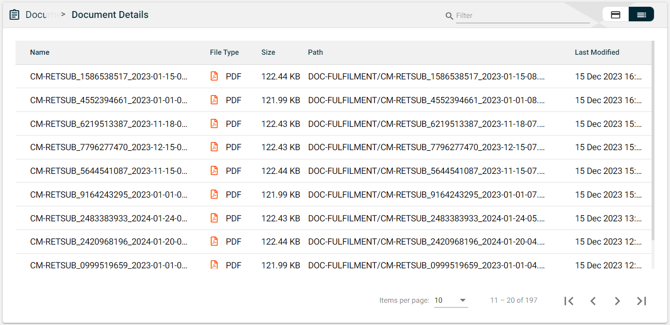Sort by Name column header
The image size is (670, 325).
40,52
